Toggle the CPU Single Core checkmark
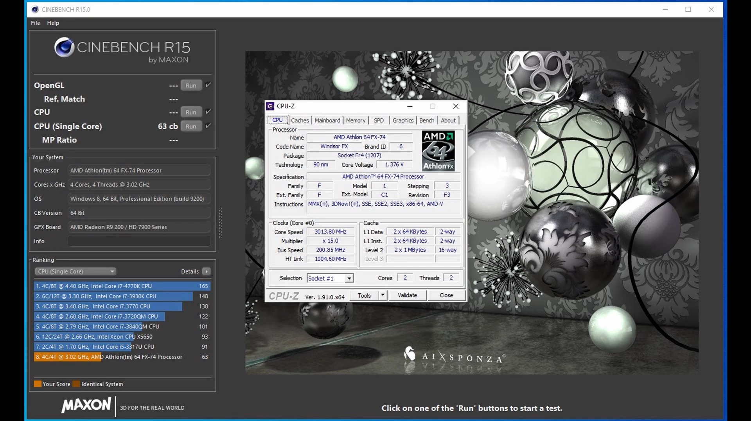 tap(208, 126)
